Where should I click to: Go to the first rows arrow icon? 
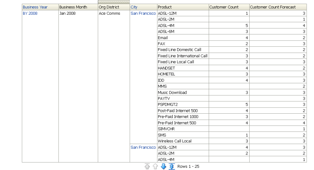[147, 167]
